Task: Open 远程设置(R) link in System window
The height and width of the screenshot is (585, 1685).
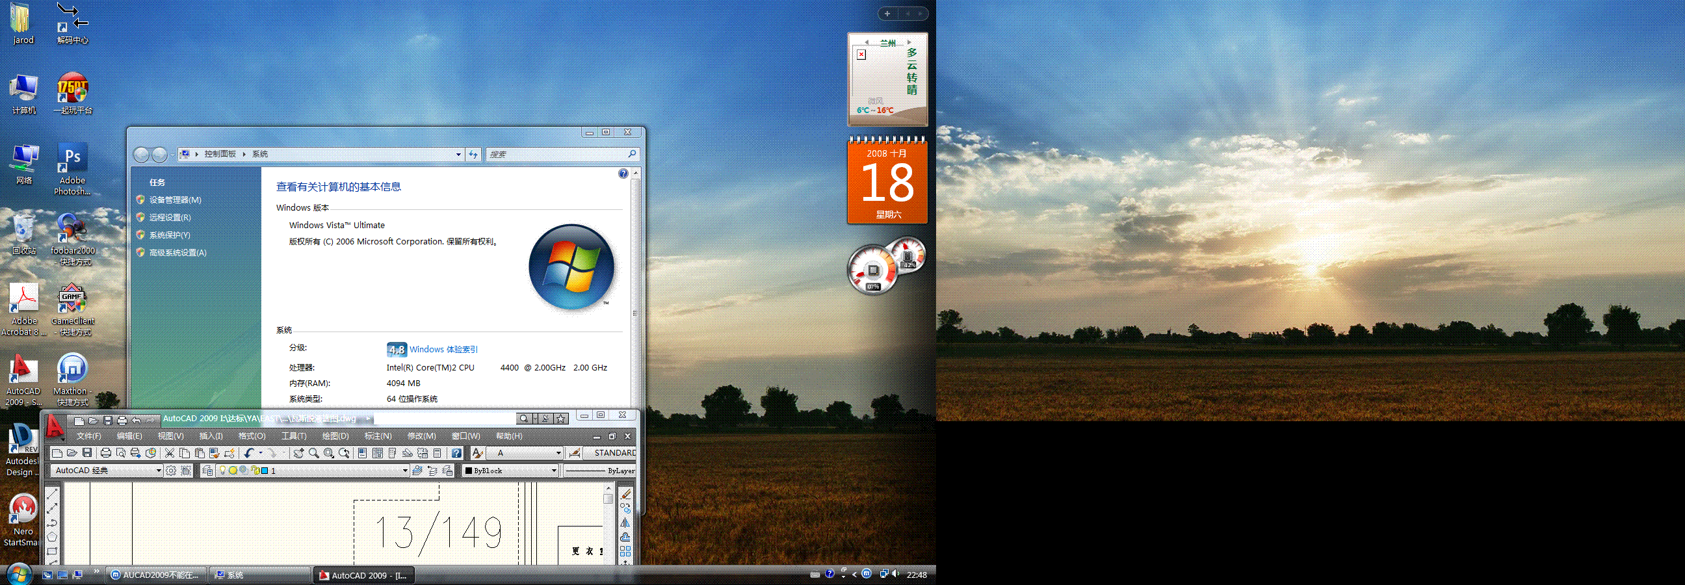Action: coord(170,217)
